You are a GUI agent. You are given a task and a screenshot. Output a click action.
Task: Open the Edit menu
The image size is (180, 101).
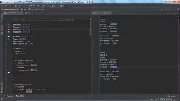point(7,6)
